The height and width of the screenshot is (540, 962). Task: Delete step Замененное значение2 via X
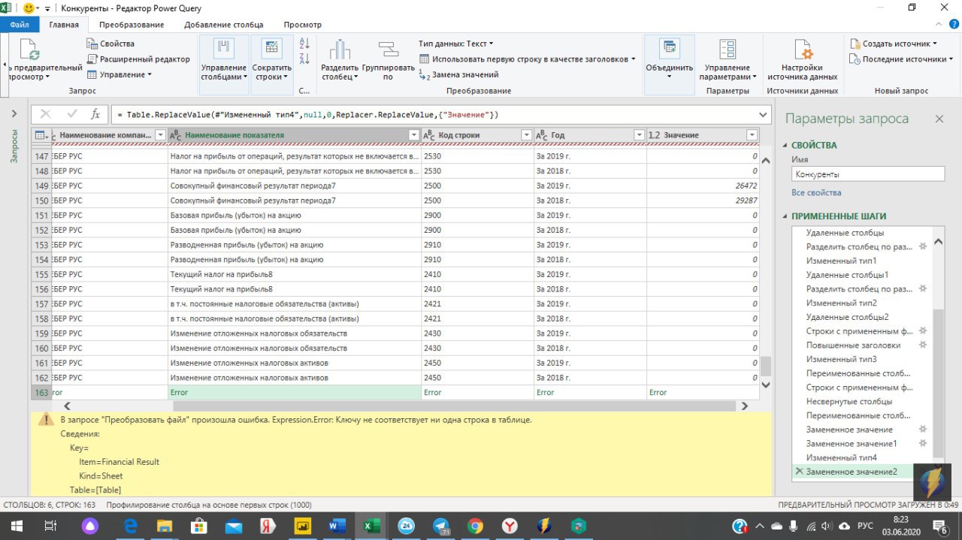click(x=799, y=472)
